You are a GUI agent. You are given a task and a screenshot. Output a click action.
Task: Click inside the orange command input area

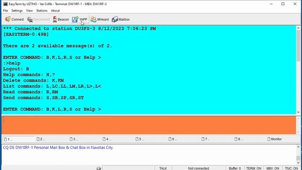[149, 125]
